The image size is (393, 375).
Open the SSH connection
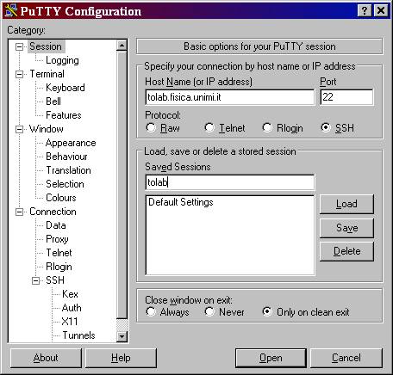tap(271, 358)
